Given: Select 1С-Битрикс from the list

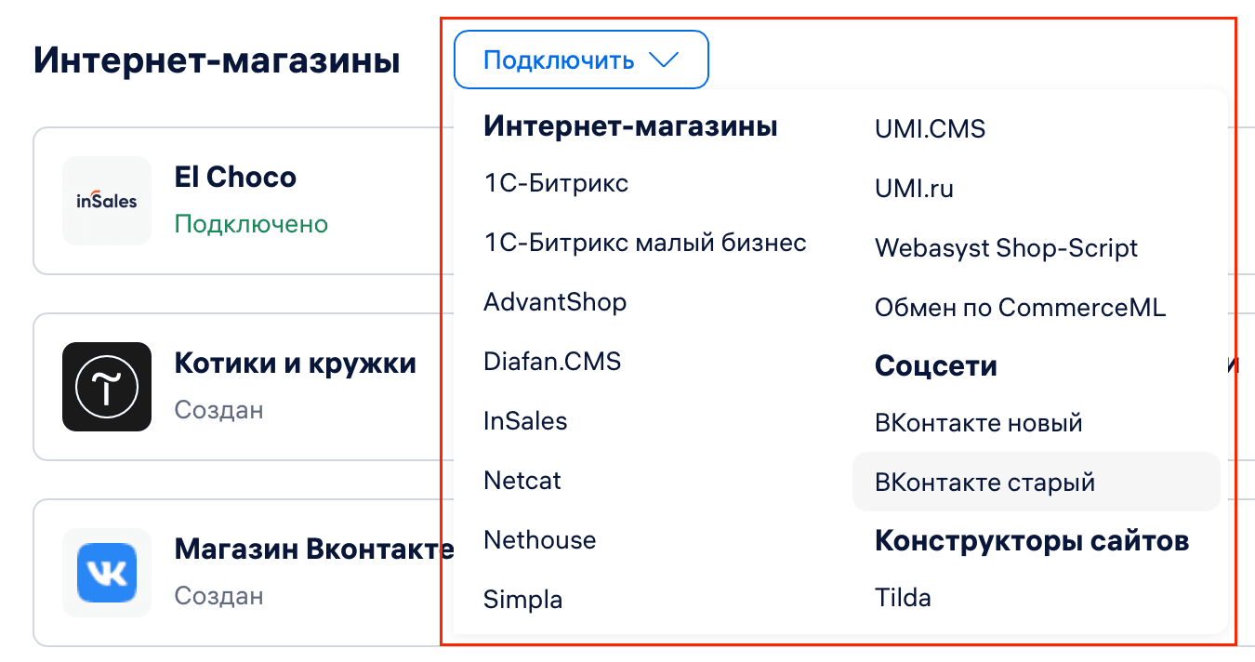Looking at the screenshot, I should 555,183.
